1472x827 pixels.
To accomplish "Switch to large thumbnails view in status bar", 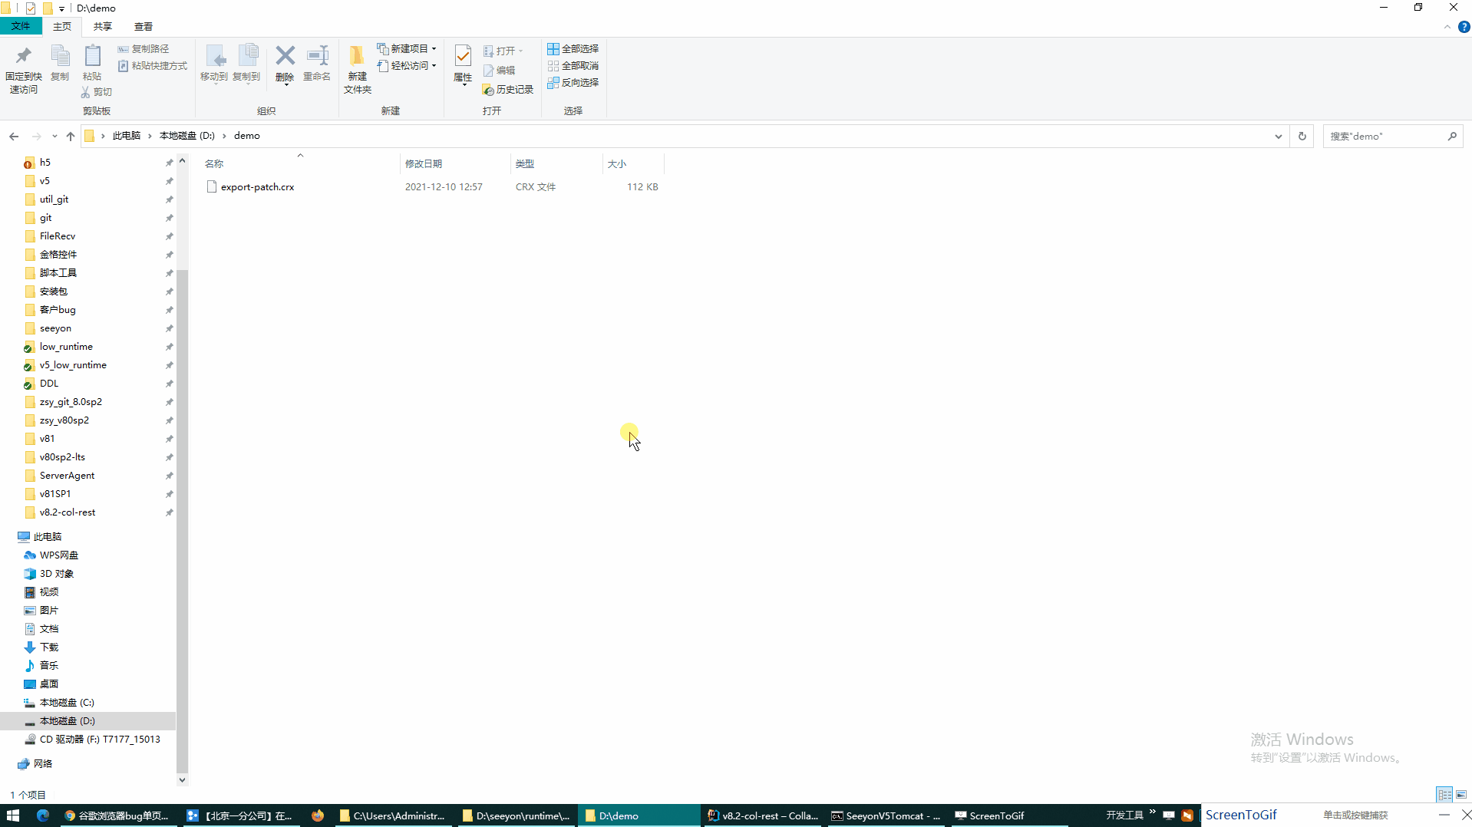I will click(1461, 795).
